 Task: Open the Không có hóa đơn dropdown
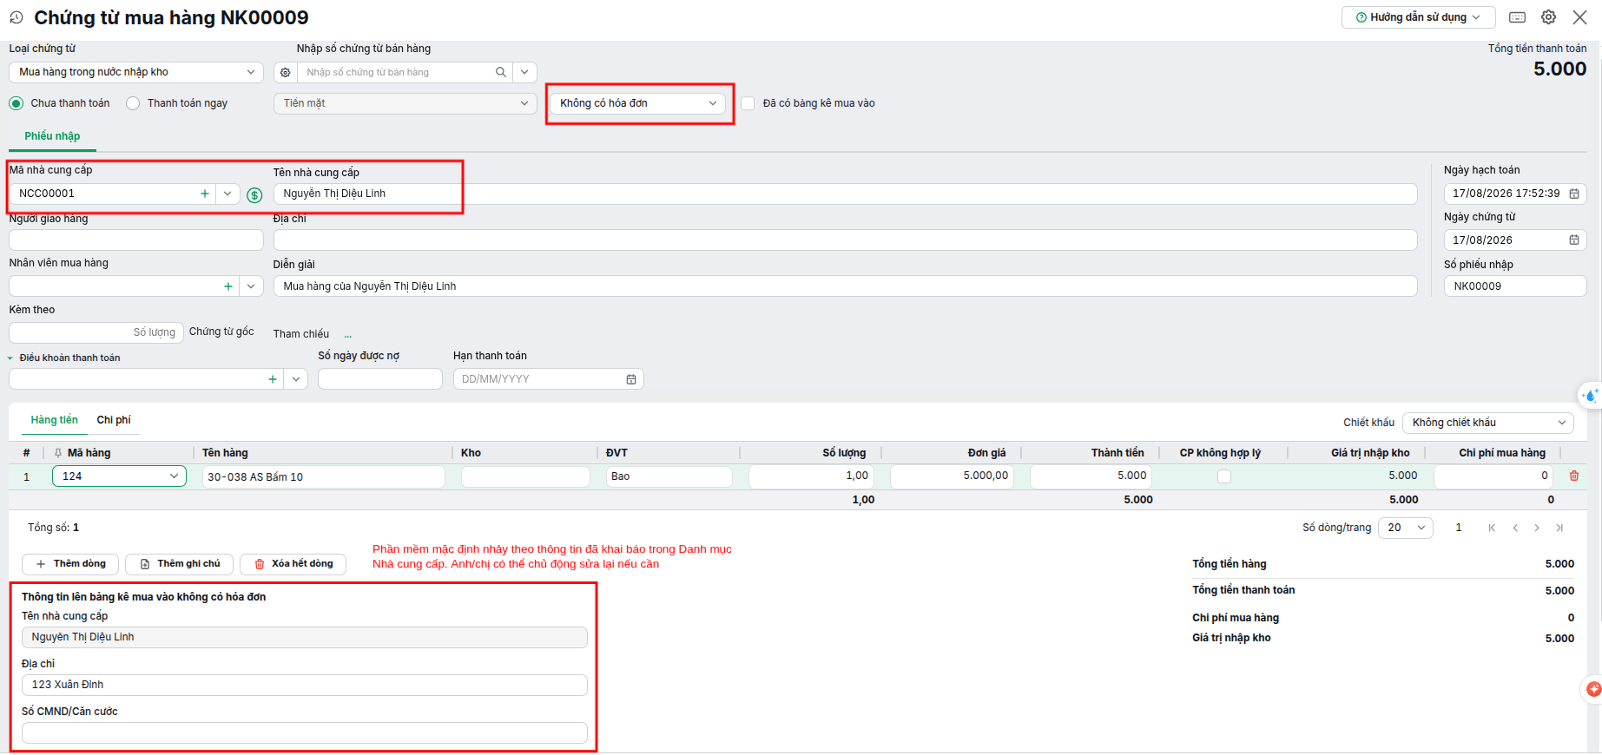[x=639, y=103]
